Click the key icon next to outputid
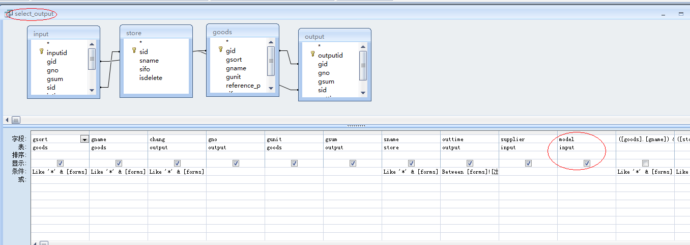Screen dimensions: 690x245 [312, 55]
